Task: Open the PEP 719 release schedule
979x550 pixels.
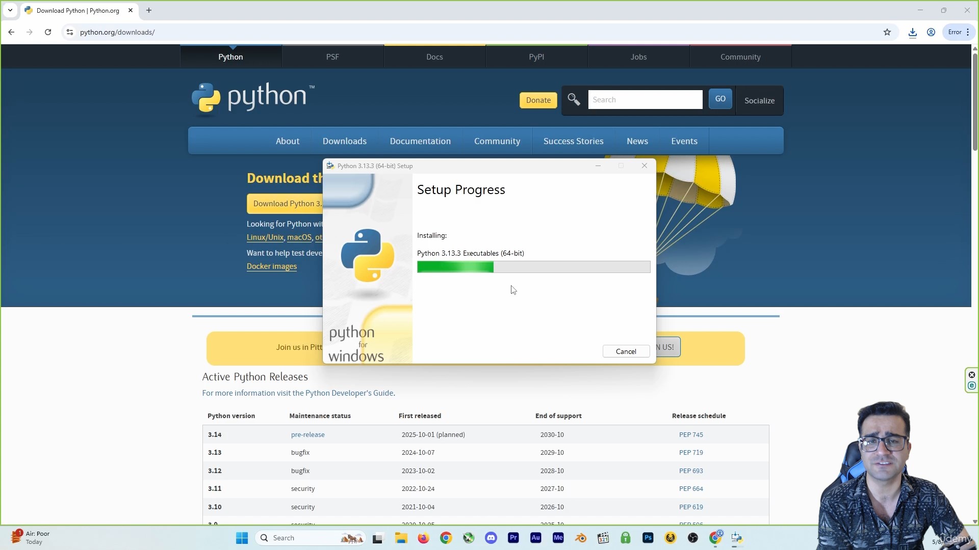Action: tap(691, 452)
